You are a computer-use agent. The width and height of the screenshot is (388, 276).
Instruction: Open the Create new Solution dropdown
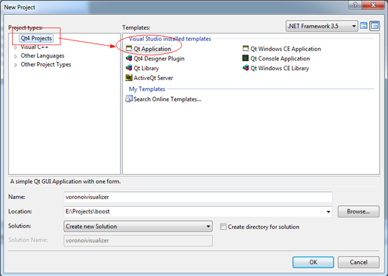tap(138, 226)
